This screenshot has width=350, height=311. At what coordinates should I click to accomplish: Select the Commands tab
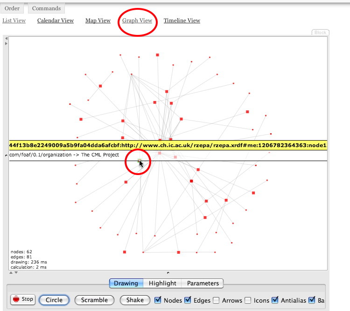46,8
